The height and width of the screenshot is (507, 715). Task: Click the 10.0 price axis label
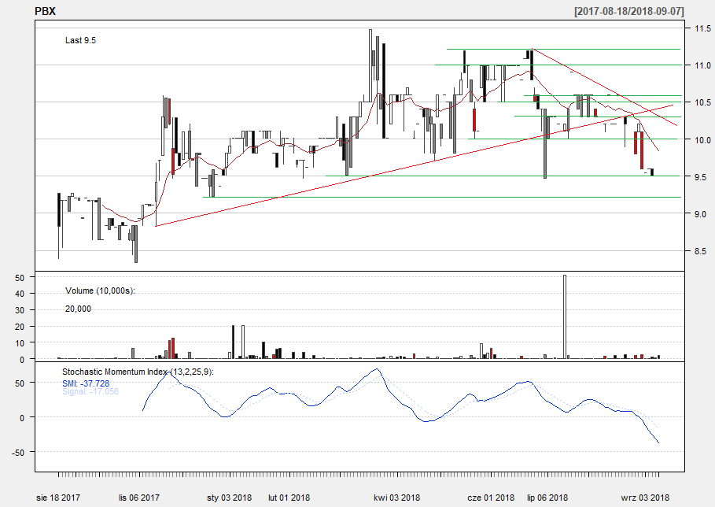coord(702,140)
